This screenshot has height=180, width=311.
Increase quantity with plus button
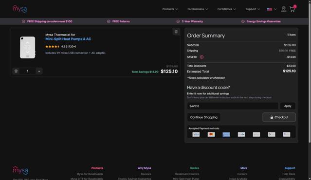(39, 71)
